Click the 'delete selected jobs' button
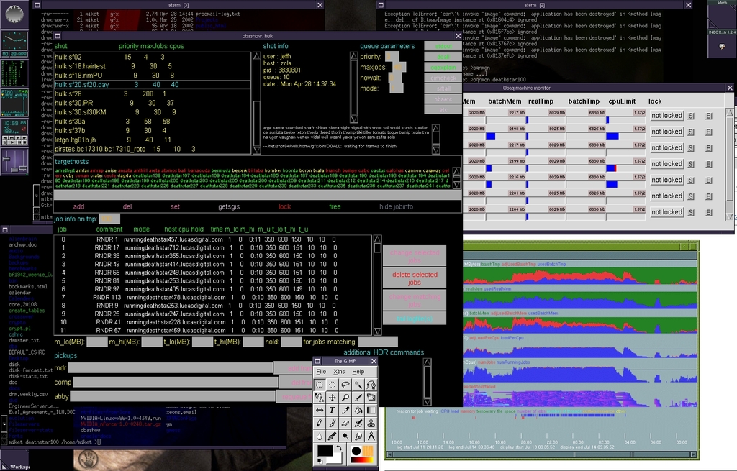 click(415, 278)
